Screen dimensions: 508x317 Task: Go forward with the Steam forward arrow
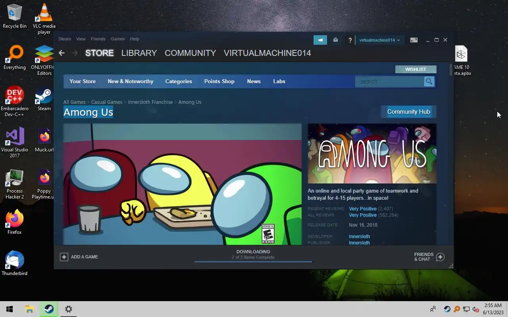click(75, 53)
